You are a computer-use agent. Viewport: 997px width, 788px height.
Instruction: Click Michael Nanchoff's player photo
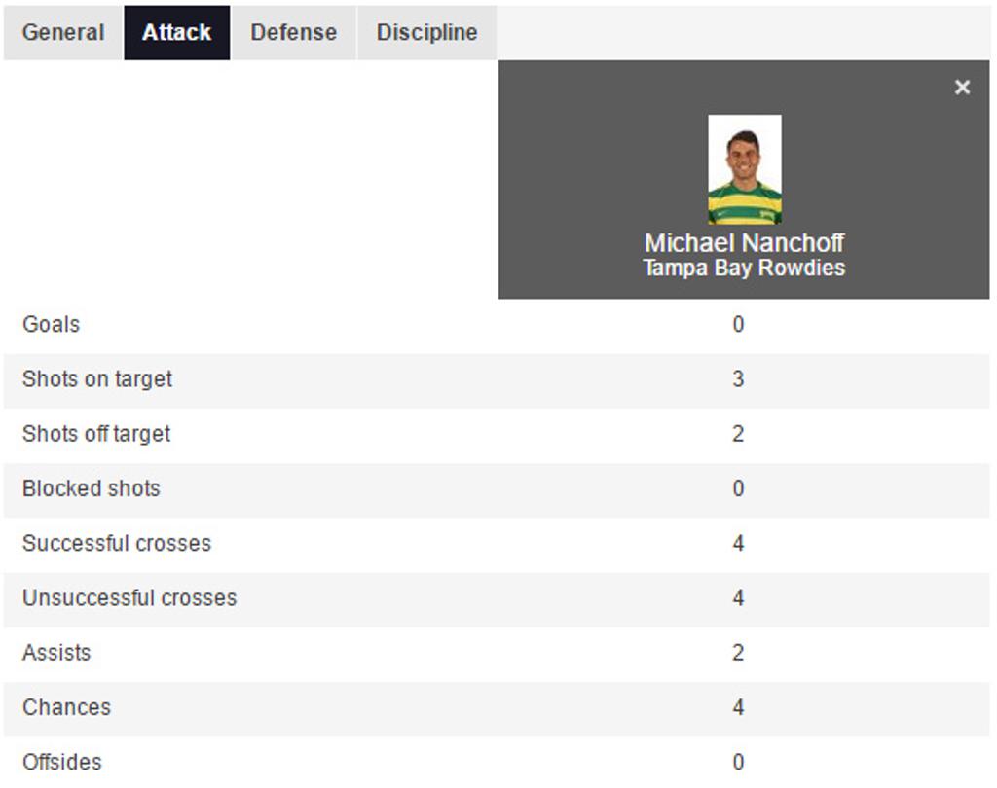coord(745,169)
